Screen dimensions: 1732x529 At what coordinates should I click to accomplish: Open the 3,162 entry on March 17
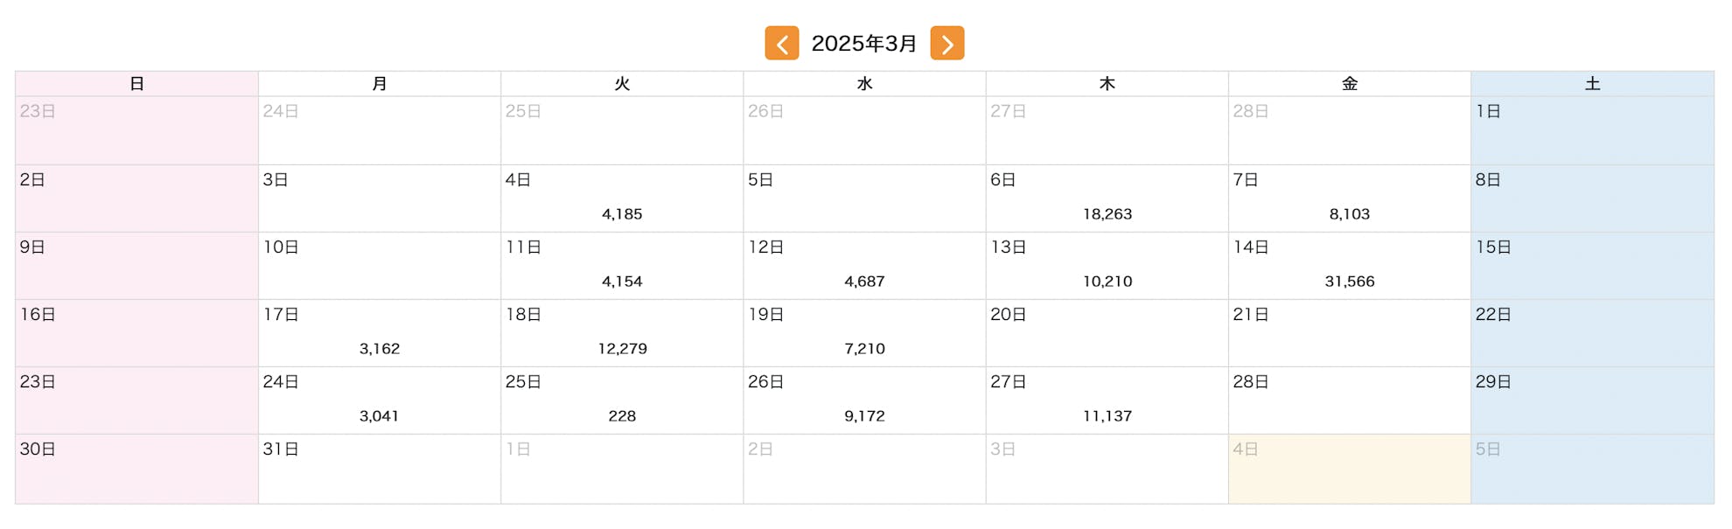tap(380, 349)
